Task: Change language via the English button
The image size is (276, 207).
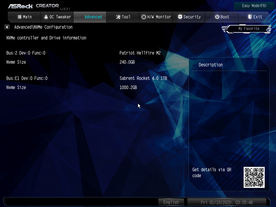Action: point(171,202)
